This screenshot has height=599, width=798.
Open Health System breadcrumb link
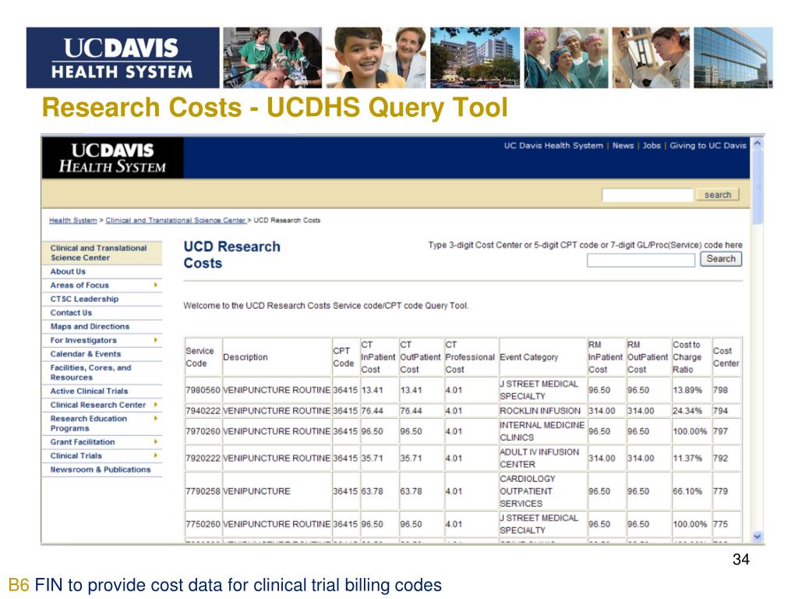[72, 221]
